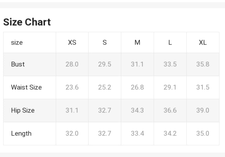Click the L length value 34.2
The image size is (225, 157).
pos(170,133)
